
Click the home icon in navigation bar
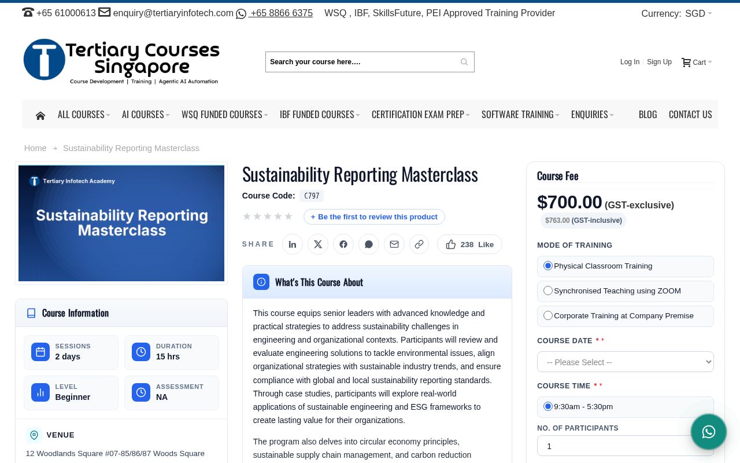(40, 115)
